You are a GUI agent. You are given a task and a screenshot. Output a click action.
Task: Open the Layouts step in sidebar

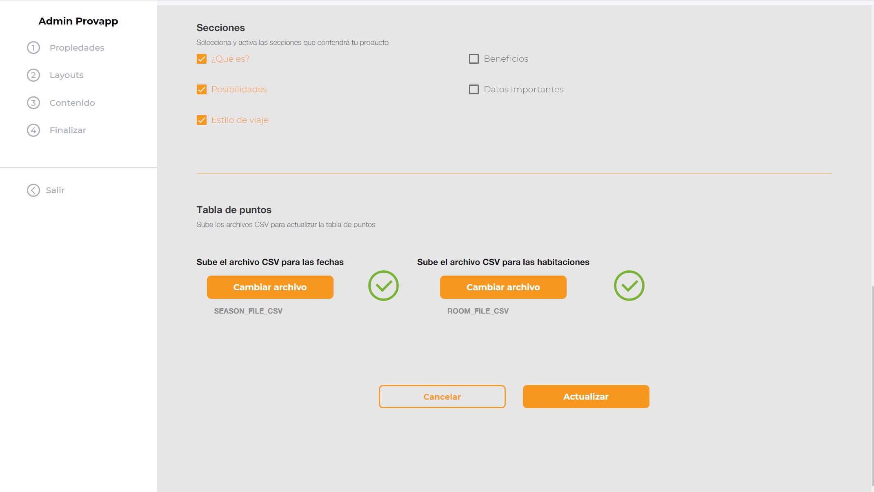pyautogui.click(x=67, y=75)
